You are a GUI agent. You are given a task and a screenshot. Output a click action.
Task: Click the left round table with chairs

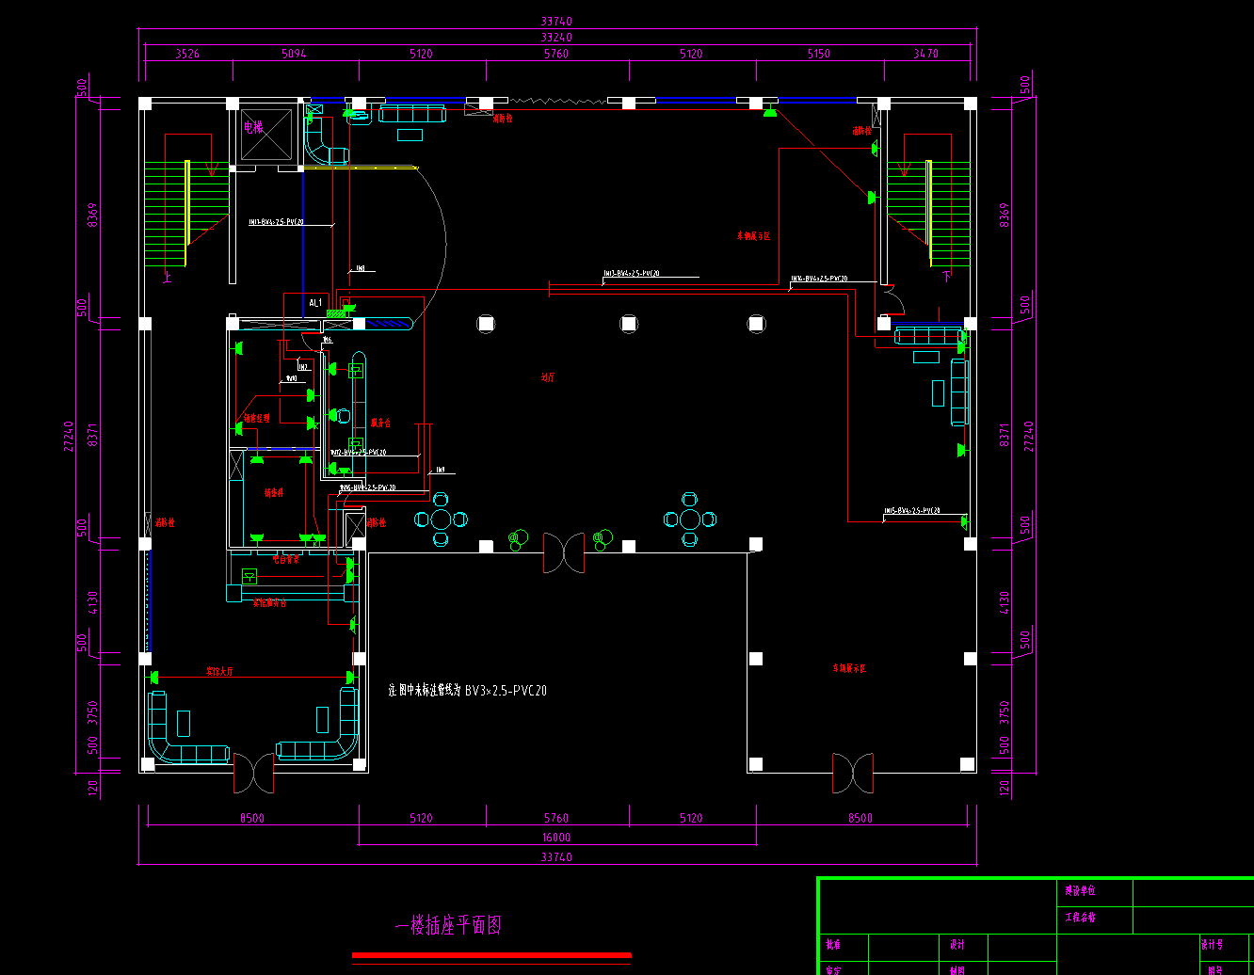pos(441,519)
